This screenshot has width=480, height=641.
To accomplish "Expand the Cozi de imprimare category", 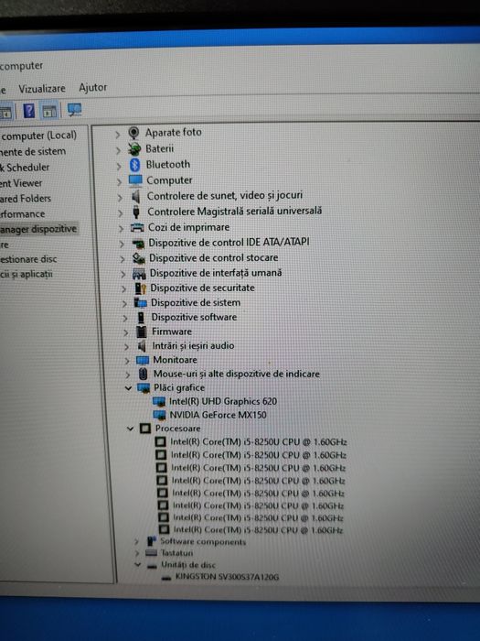I will pos(122,229).
